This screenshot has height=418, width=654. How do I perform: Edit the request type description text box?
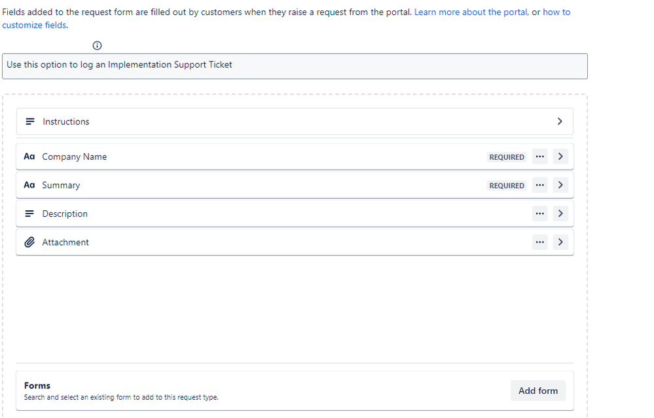pos(295,66)
